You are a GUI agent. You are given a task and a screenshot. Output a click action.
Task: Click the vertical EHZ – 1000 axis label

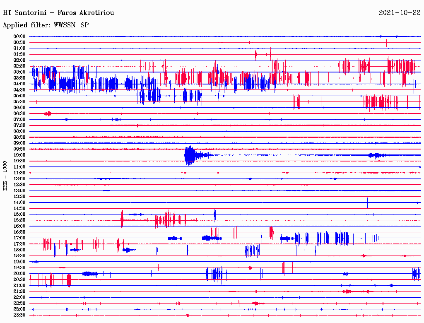point(5,176)
